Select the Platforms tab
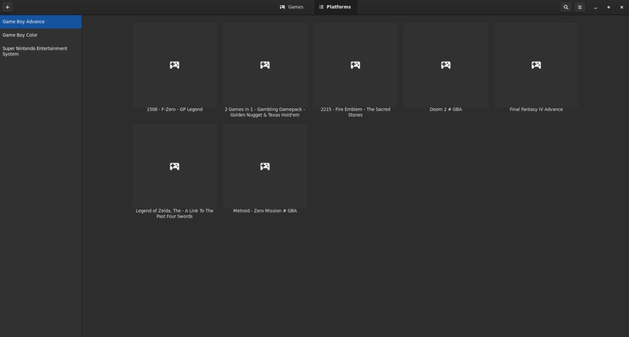The width and height of the screenshot is (629, 337). (x=335, y=7)
